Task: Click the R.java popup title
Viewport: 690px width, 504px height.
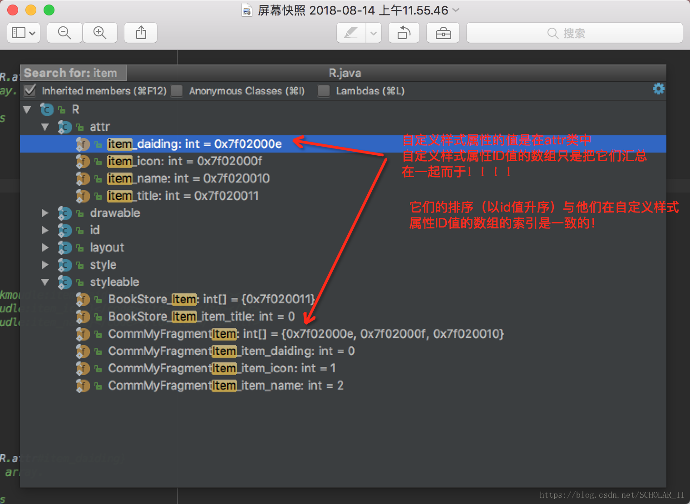Action: [x=345, y=73]
